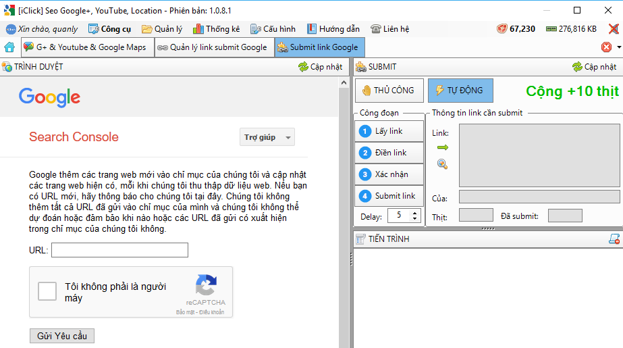This screenshot has height=348, width=623.
Task: Select the Submit link Google tab
Action: [319, 47]
